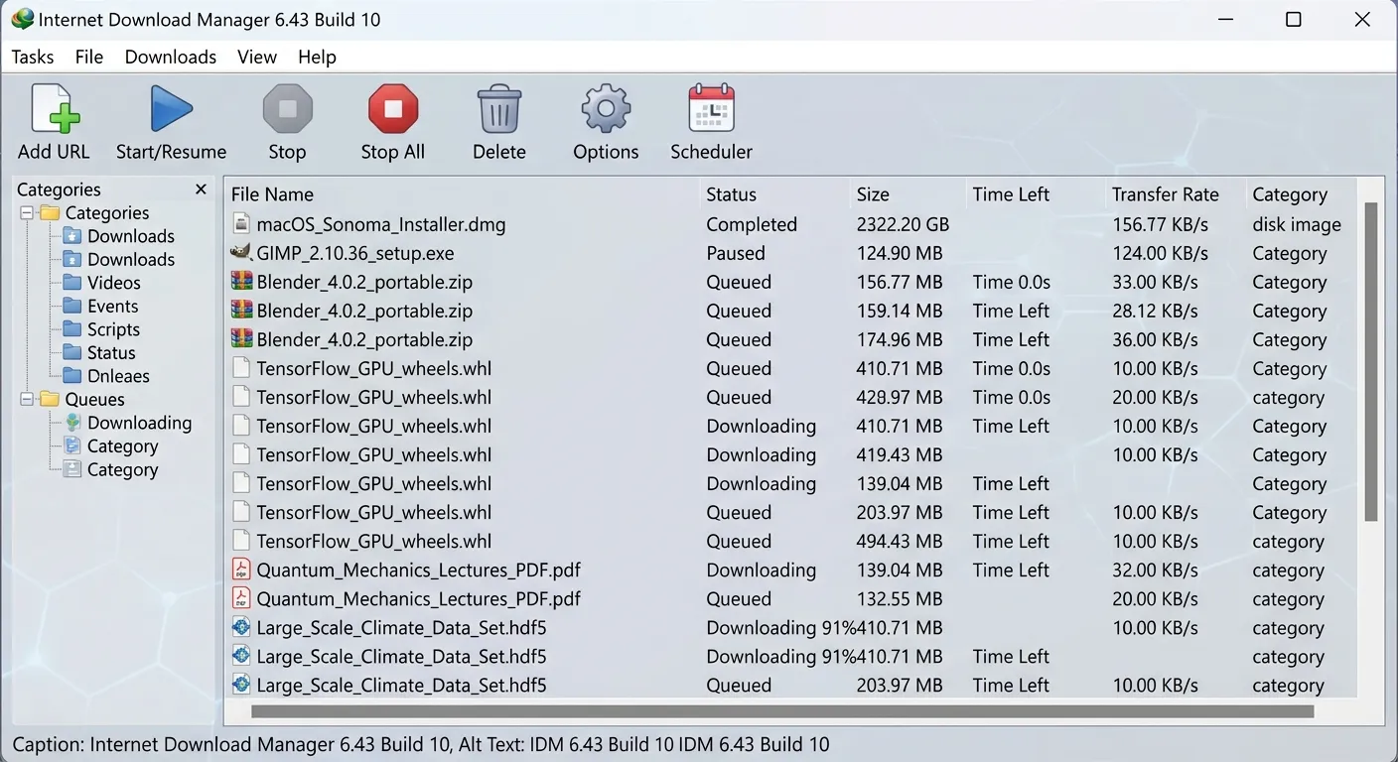1398x762 pixels.
Task: Open the Help menu
Action: click(317, 57)
